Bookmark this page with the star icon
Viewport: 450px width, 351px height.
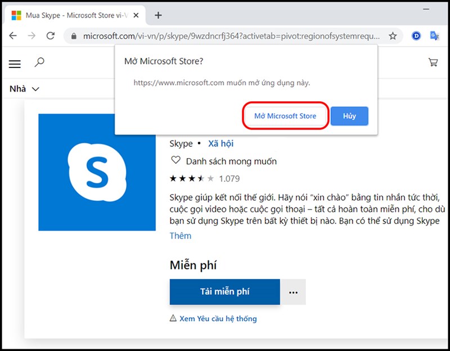point(393,36)
